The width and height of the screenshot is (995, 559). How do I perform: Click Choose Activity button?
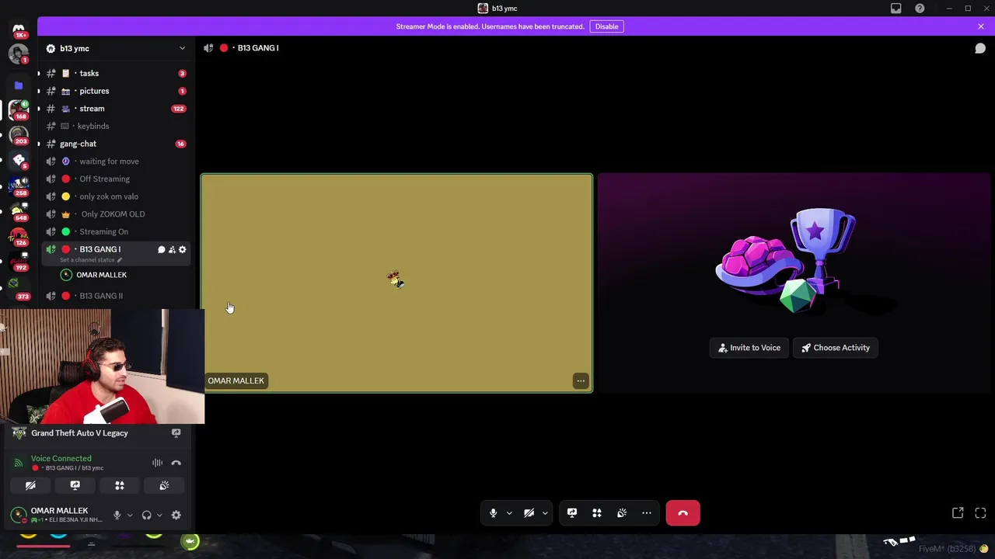coord(836,348)
